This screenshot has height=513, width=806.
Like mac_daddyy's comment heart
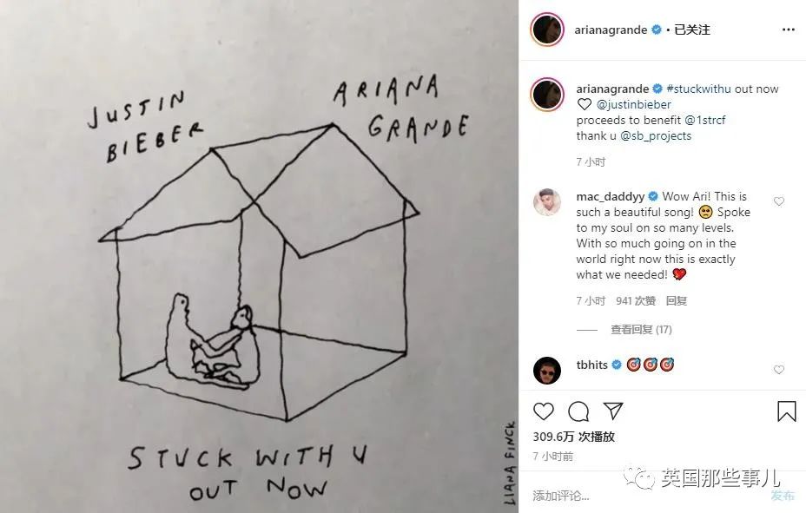pyautogui.click(x=779, y=201)
